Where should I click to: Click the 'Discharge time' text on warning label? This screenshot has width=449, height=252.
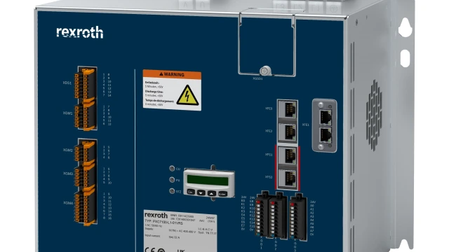click(154, 92)
